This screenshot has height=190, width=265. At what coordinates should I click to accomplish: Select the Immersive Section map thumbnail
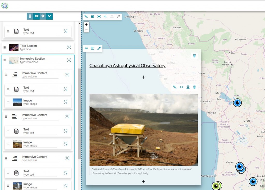click(14, 60)
